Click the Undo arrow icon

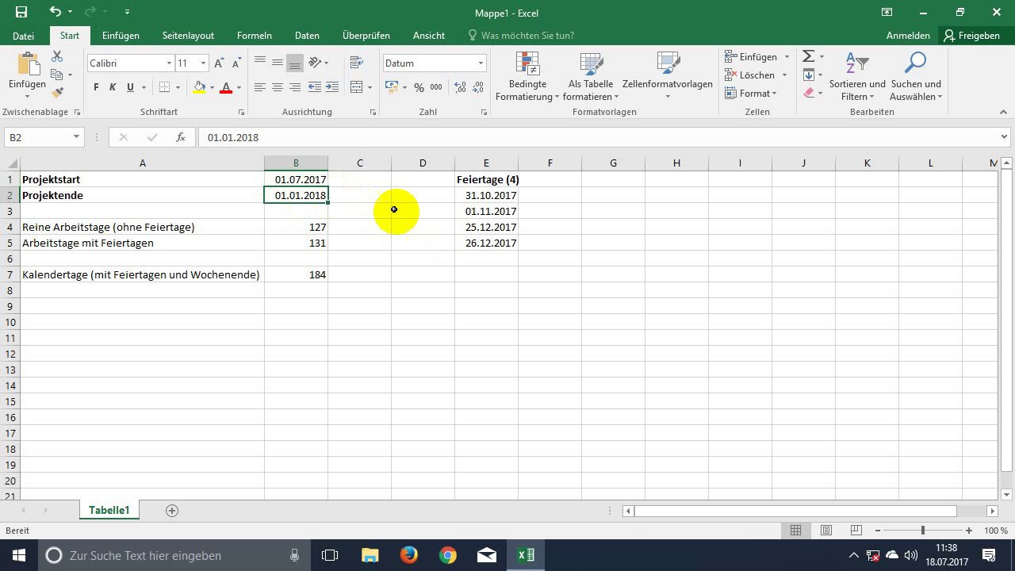click(x=55, y=12)
